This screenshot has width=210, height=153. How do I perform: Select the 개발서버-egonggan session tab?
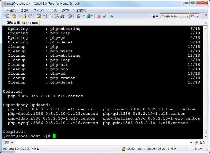(21, 23)
